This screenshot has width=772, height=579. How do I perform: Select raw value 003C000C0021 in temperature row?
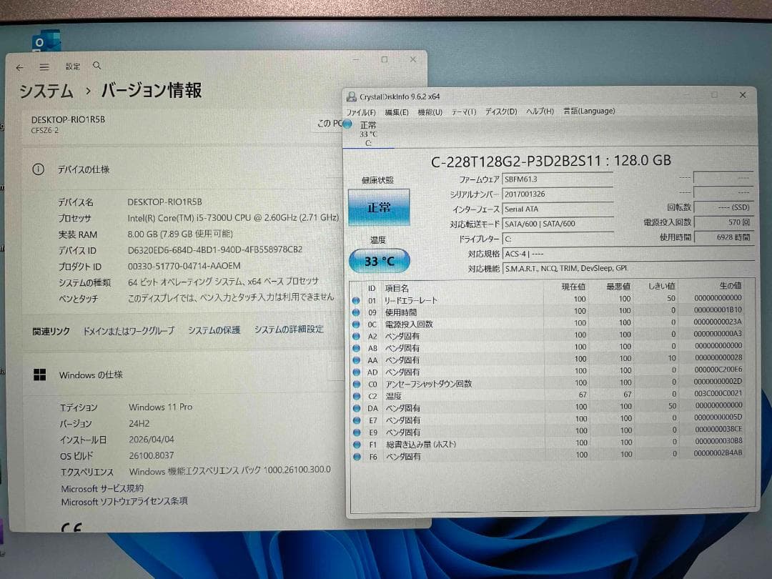718,393
